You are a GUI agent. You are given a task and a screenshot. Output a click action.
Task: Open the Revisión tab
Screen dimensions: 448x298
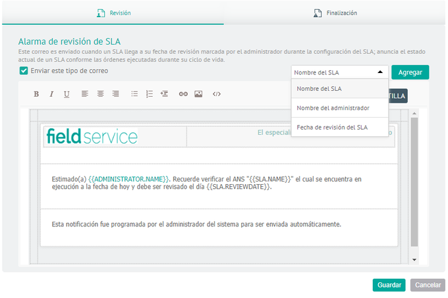[112, 12]
